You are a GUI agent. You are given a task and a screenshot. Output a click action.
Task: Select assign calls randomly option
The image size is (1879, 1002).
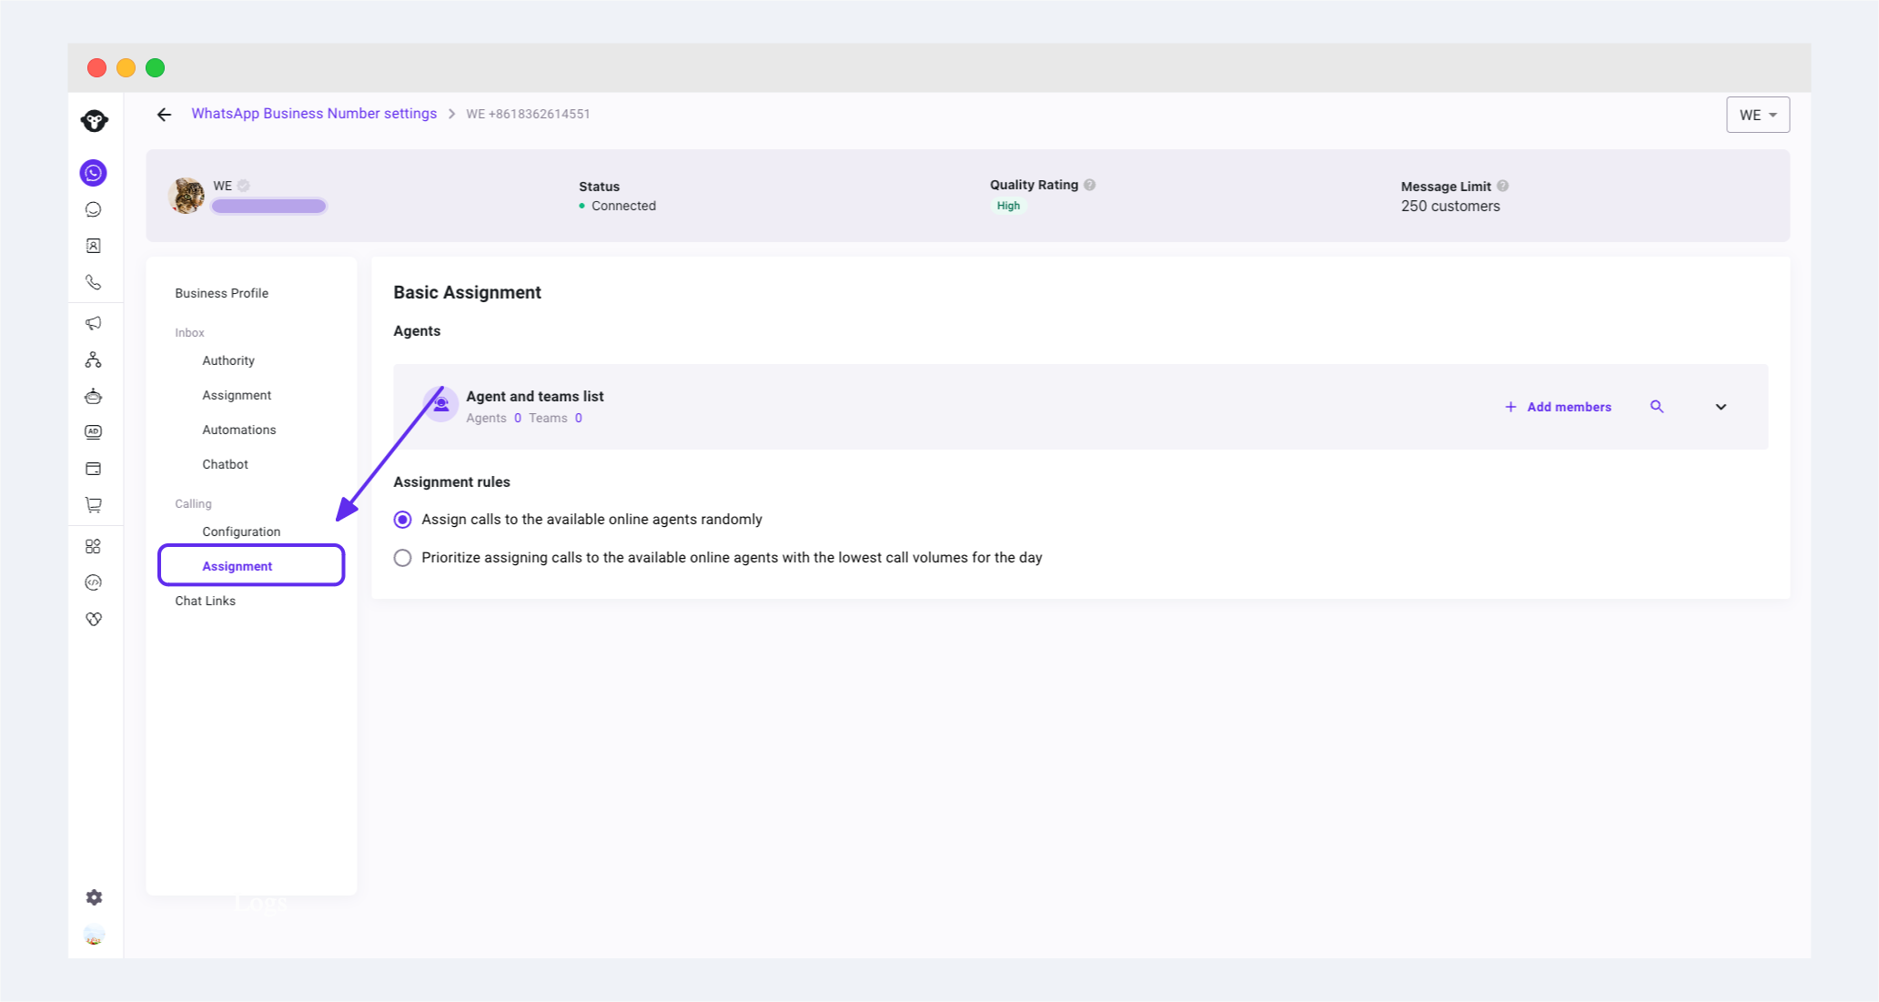(x=402, y=520)
